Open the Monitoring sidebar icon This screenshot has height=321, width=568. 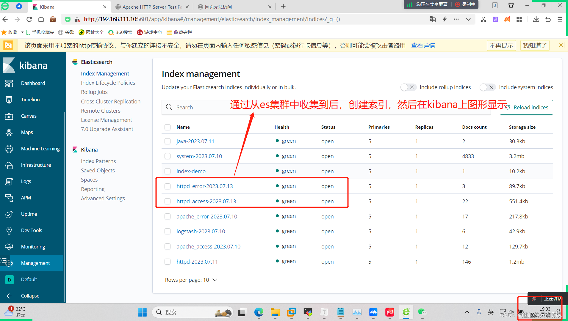pyautogui.click(x=9, y=247)
